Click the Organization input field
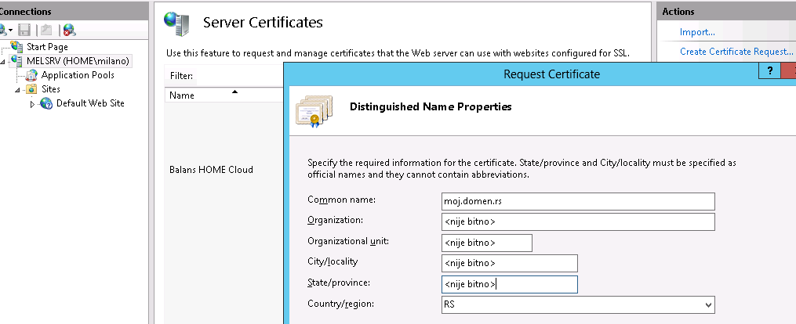 pos(578,222)
